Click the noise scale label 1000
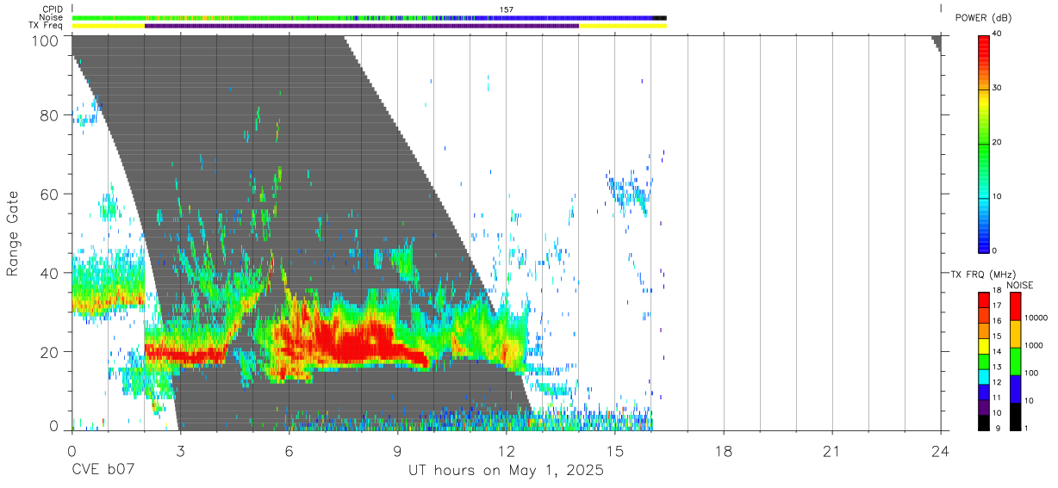 (x=1033, y=347)
